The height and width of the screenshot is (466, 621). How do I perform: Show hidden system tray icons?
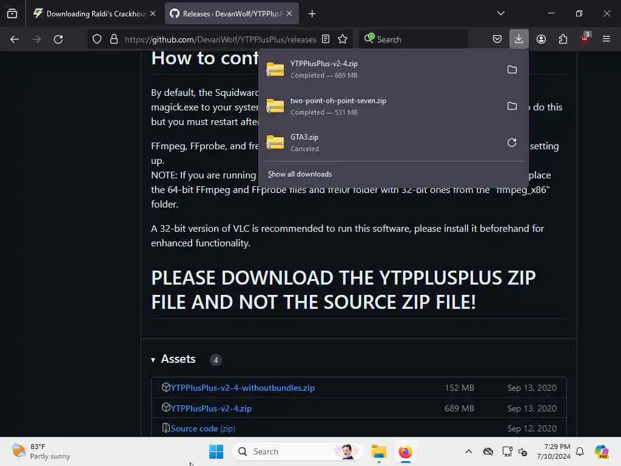pos(469,451)
